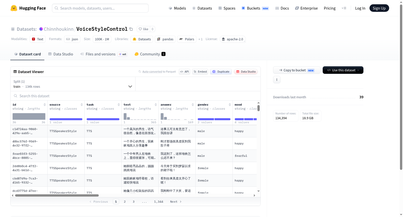Select the 48bc576f-9569 id cell
403x217 pixels.
coord(29,143)
